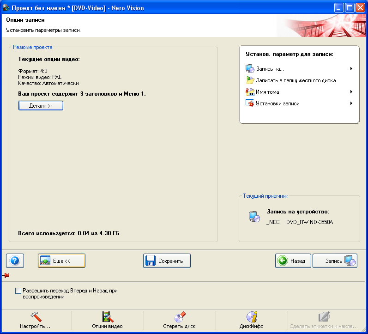Image resolution: width=368 pixels, height=334 pixels.
Task: Go back with the Назад button
Action: pyautogui.click(x=293, y=261)
